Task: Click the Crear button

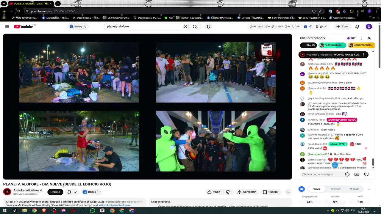Action: [343, 26]
